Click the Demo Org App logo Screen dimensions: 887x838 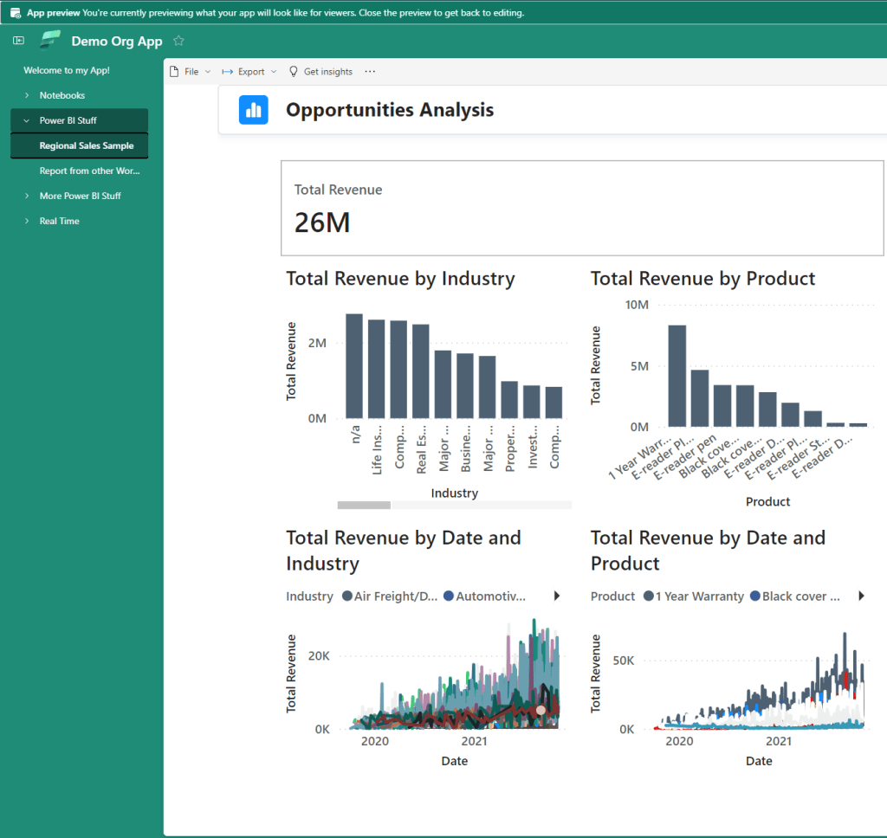pyautogui.click(x=50, y=41)
